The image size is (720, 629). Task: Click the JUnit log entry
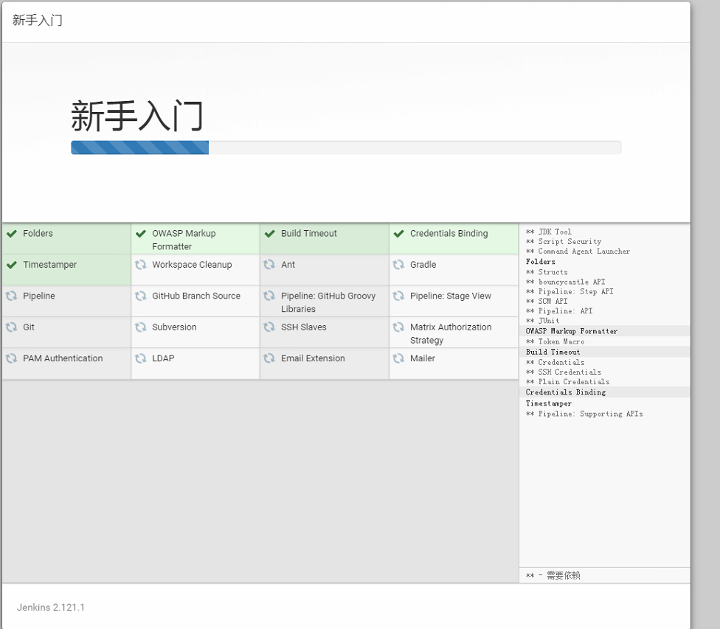point(542,321)
